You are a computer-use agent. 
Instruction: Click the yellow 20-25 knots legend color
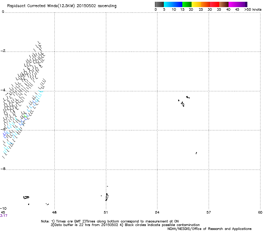coord(196,4)
